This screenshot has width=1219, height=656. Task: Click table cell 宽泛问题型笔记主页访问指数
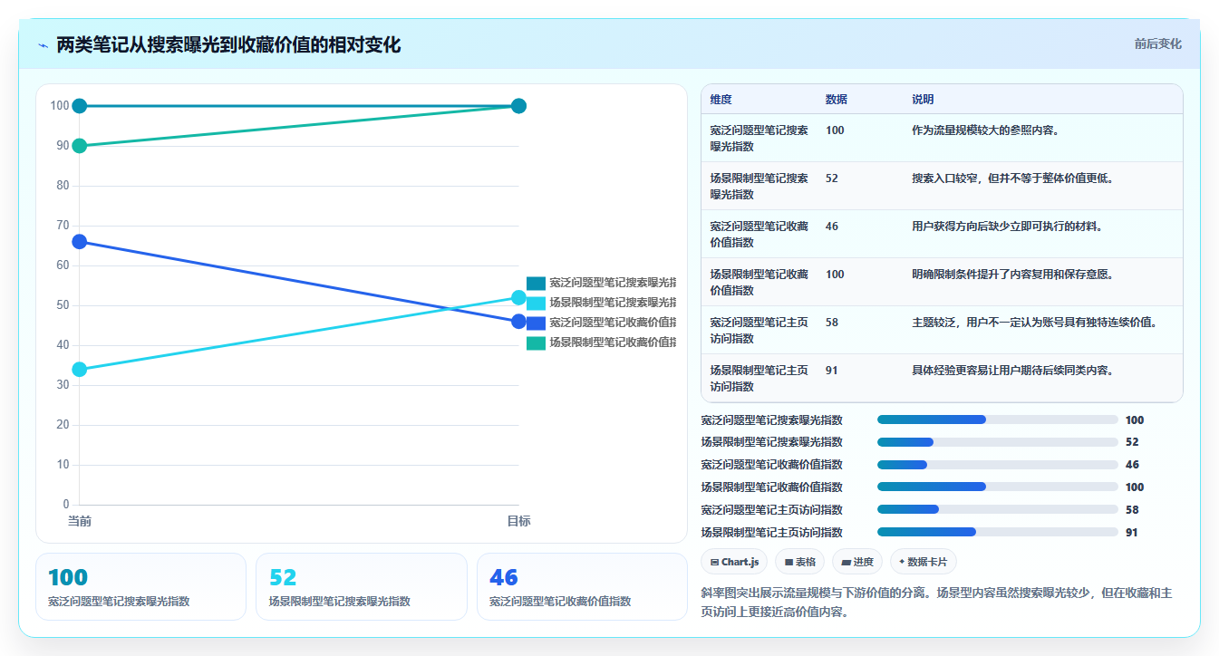click(759, 330)
